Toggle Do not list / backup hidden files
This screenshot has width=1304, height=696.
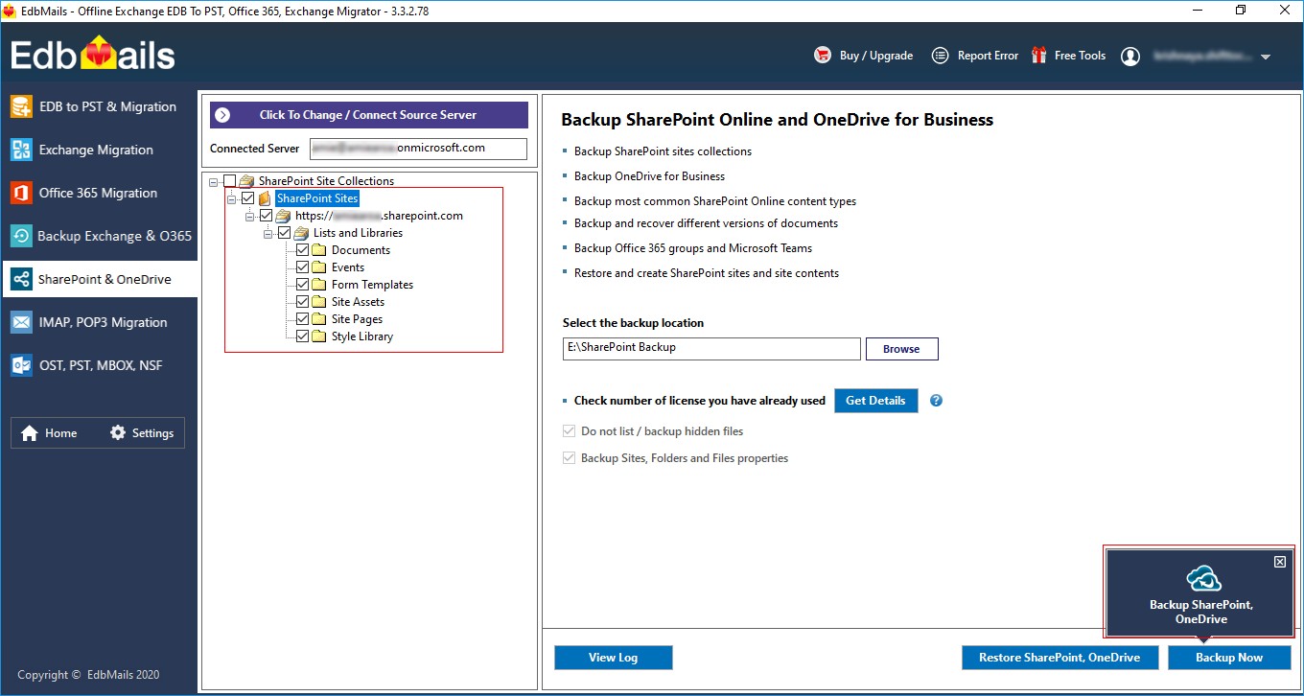point(569,431)
